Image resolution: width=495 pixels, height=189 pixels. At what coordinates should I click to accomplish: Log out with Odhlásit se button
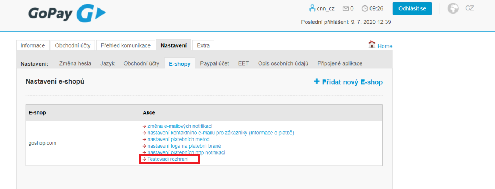(x=412, y=8)
